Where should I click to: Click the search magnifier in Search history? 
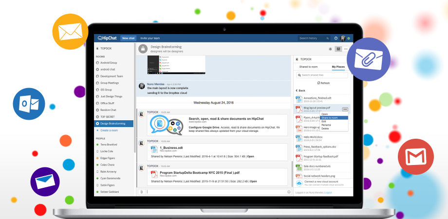pos(327,38)
